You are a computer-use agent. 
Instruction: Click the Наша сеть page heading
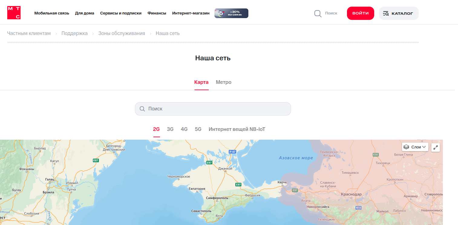(x=213, y=58)
